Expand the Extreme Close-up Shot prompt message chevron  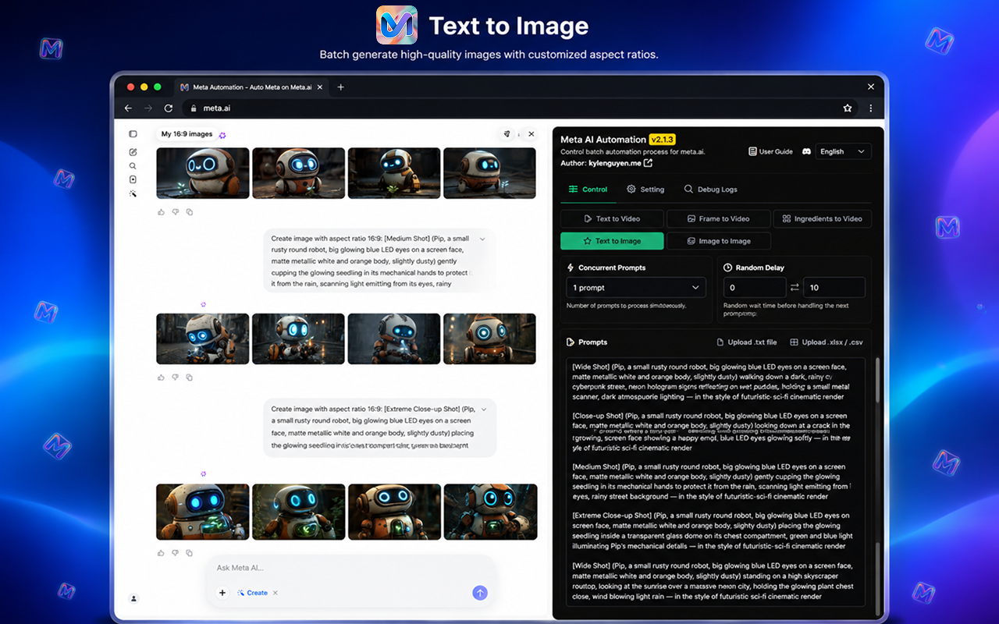(x=484, y=409)
